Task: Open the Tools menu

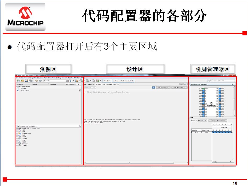Action: coord(70,78)
